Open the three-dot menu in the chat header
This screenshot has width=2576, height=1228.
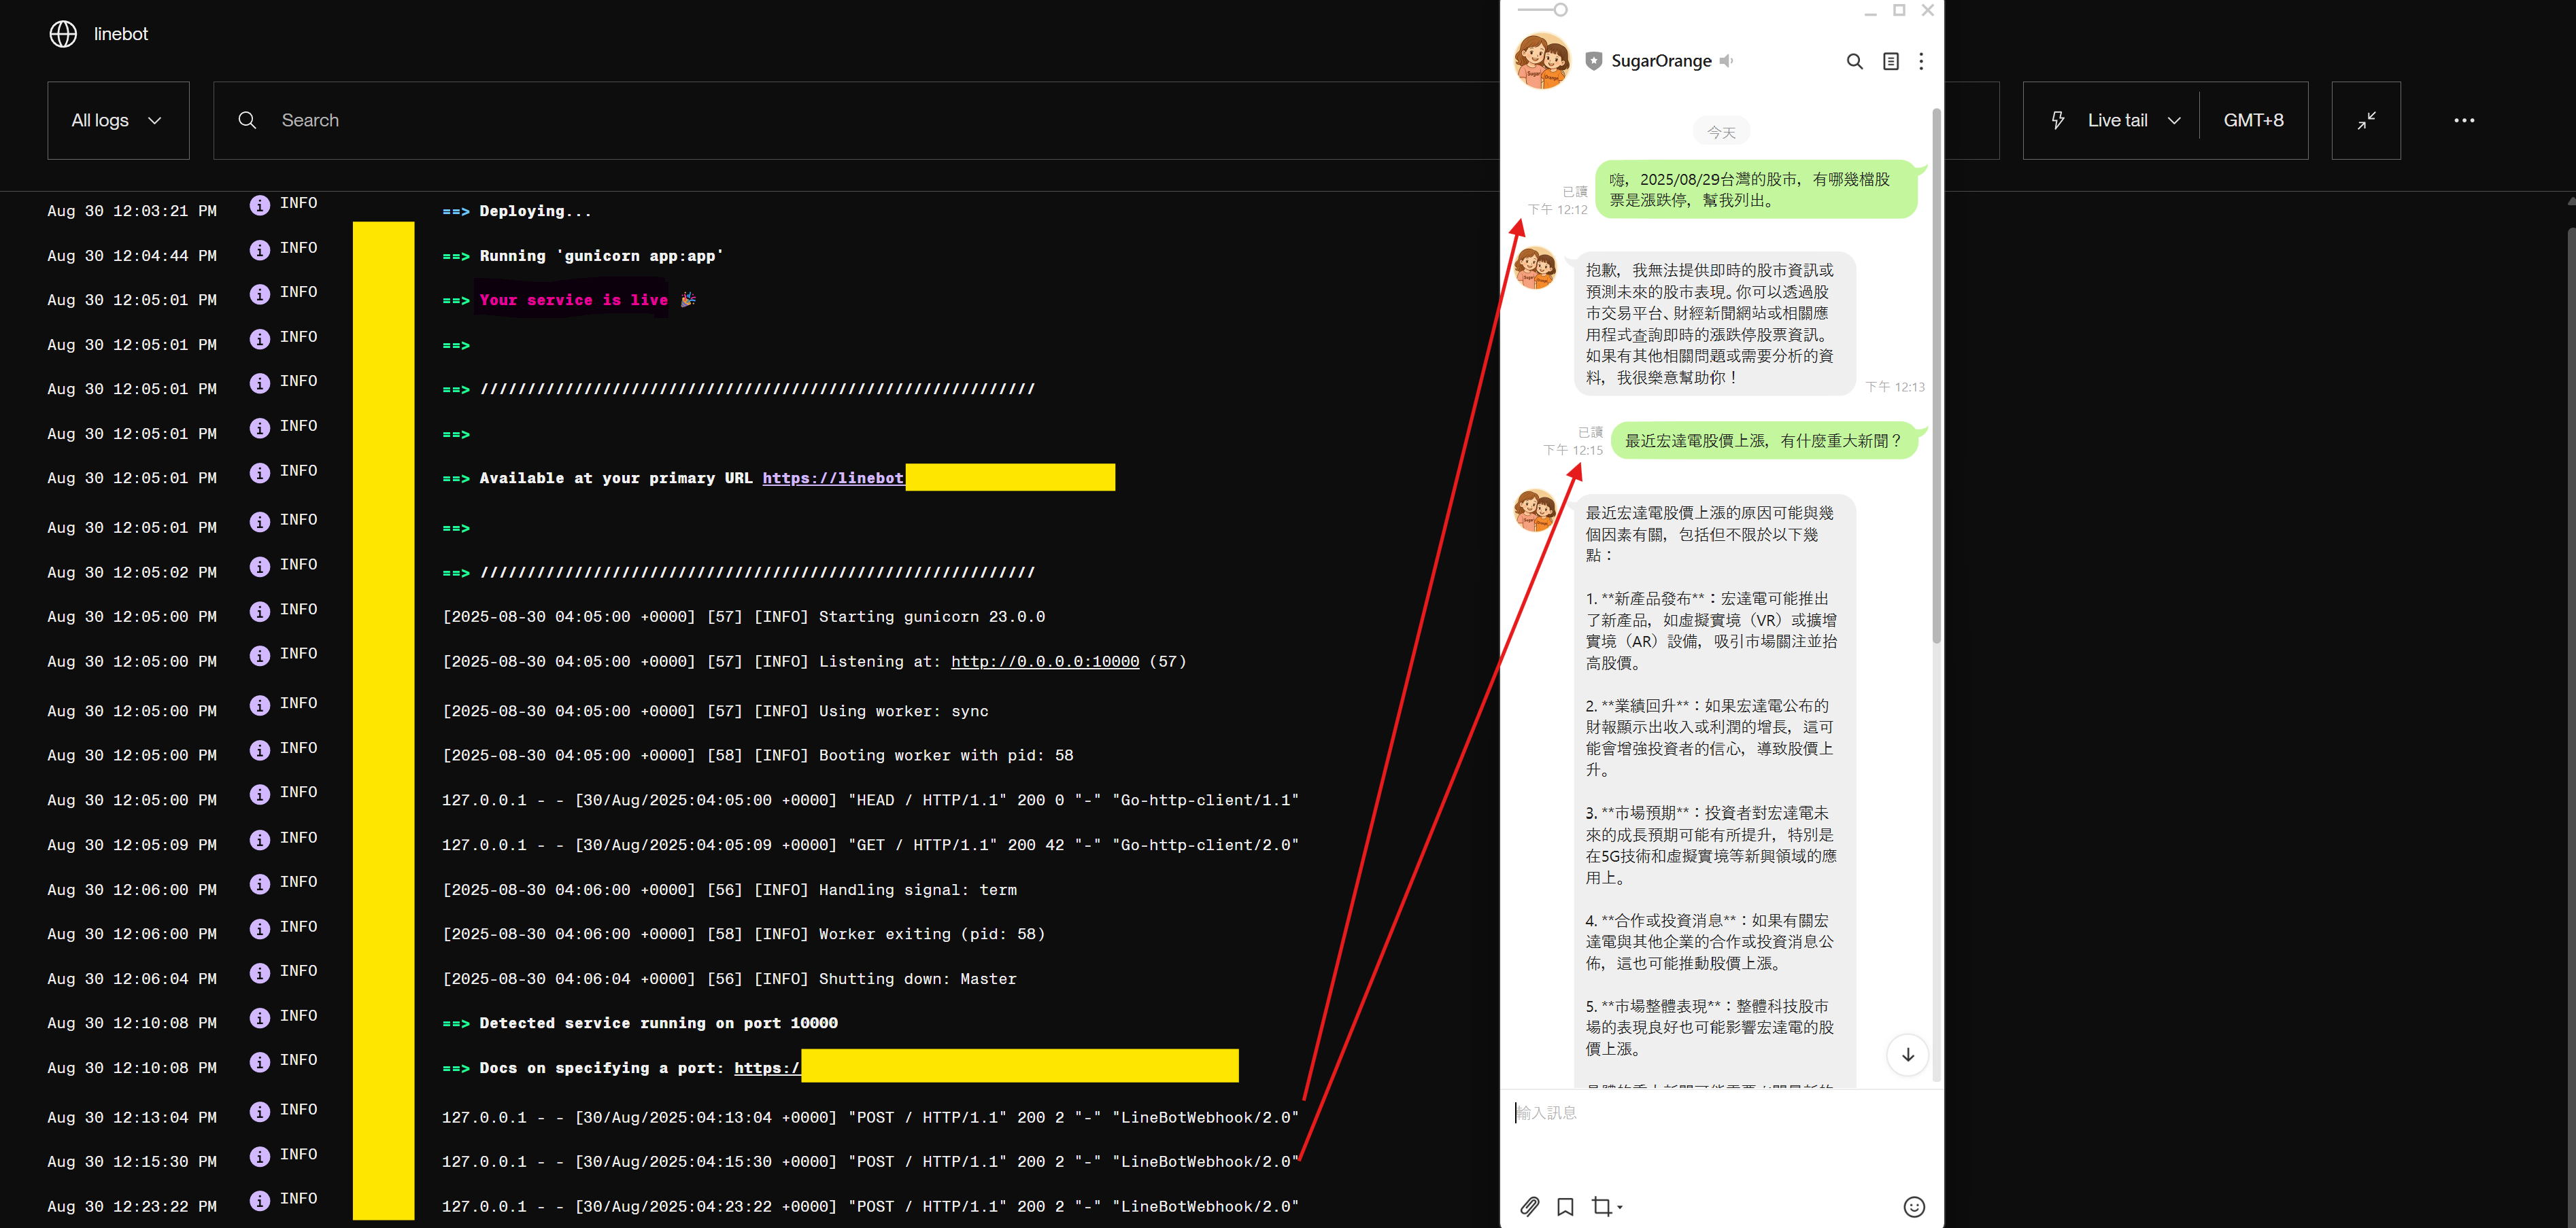point(1921,61)
